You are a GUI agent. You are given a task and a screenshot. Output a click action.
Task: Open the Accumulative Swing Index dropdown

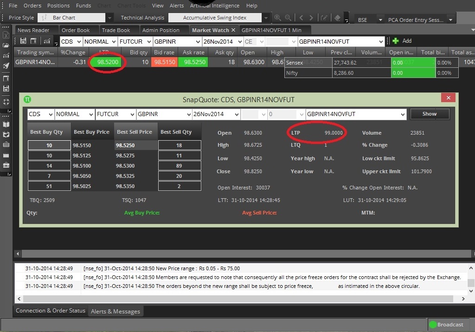tap(266, 18)
